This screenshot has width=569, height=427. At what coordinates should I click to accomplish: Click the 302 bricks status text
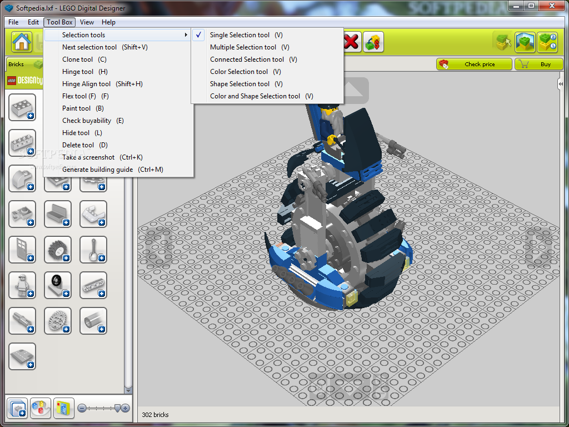pyautogui.click(x=156, y=415)
